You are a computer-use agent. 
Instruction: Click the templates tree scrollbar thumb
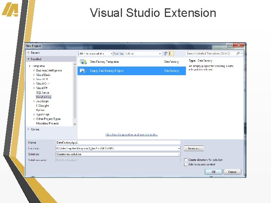pyautogui.click(x=75, y=92)
